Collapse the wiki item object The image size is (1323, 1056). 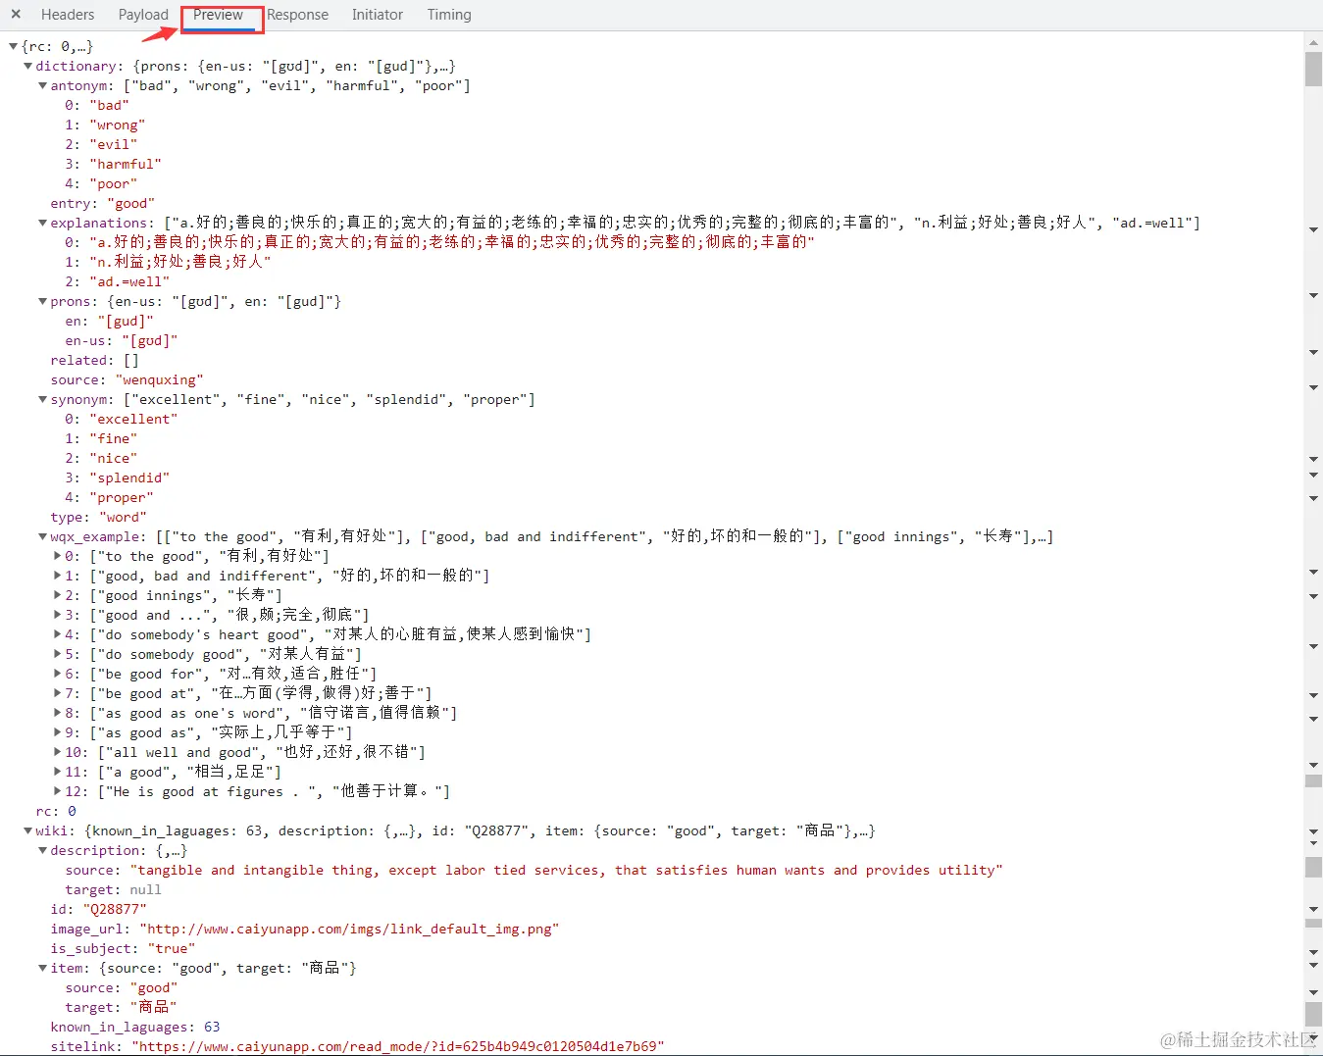42,968
